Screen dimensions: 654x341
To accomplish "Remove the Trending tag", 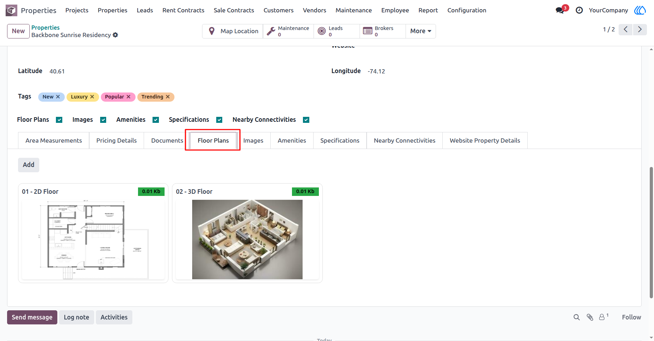I will coord(168,97).
